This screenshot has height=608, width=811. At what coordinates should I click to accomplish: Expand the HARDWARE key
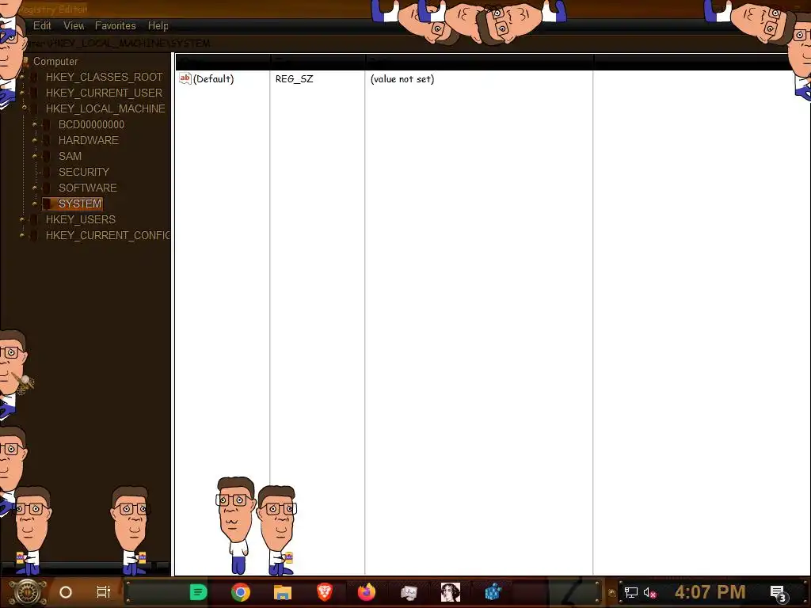tap(35, 141)
